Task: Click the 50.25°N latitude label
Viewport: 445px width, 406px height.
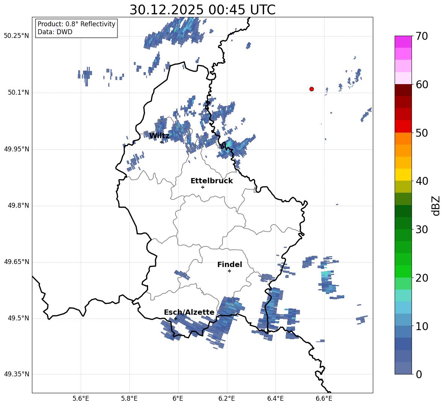Action: (x=17, y=36)
